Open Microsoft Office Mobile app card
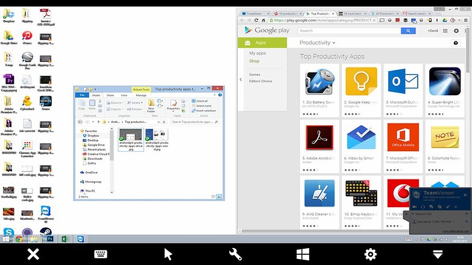This screenshot has height=265, width=472. 403,146
